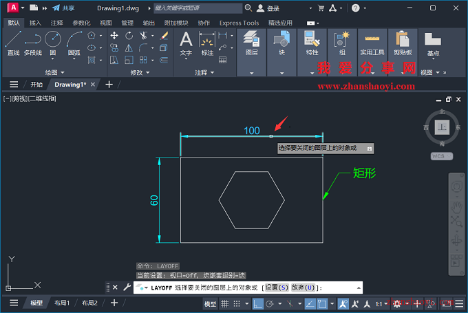Select the Text (文字) tool
The width and height of the screenshot is (468, 313).
(x=186, y=43)
